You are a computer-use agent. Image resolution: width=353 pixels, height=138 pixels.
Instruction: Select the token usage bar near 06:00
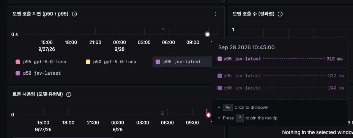[x=162, y=113]
